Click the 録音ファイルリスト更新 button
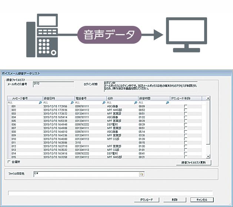The width and height of the screenshot is (233, 207). click(193, 163)
